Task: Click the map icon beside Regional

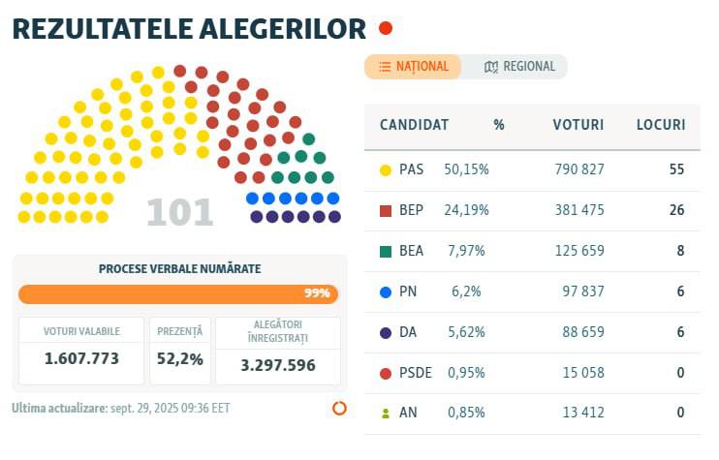Action: pyautogui.click(x=491, y=67)
